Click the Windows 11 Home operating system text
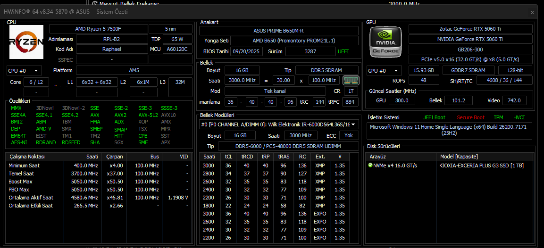The image size is (544, 248). point(449,130)
